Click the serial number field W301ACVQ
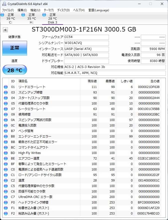 point(86,43)
